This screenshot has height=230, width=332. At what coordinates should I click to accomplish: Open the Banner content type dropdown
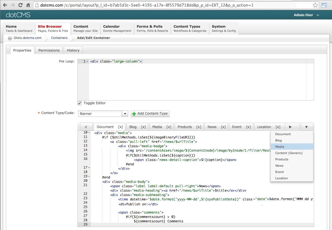point(125,114)
